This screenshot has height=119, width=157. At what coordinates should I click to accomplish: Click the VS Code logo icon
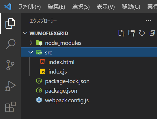click(x=8, y=7)
